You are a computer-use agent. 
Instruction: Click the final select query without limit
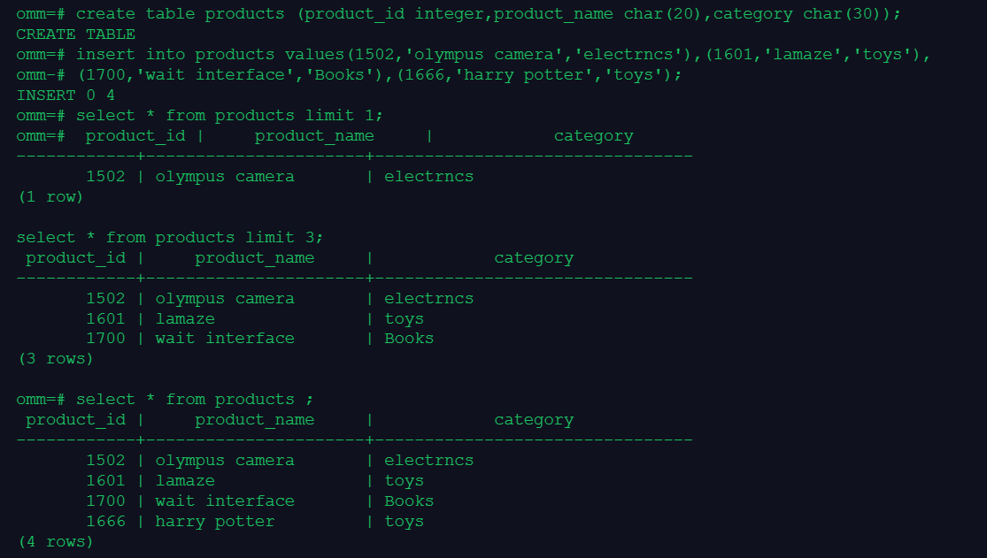(194, 400)
